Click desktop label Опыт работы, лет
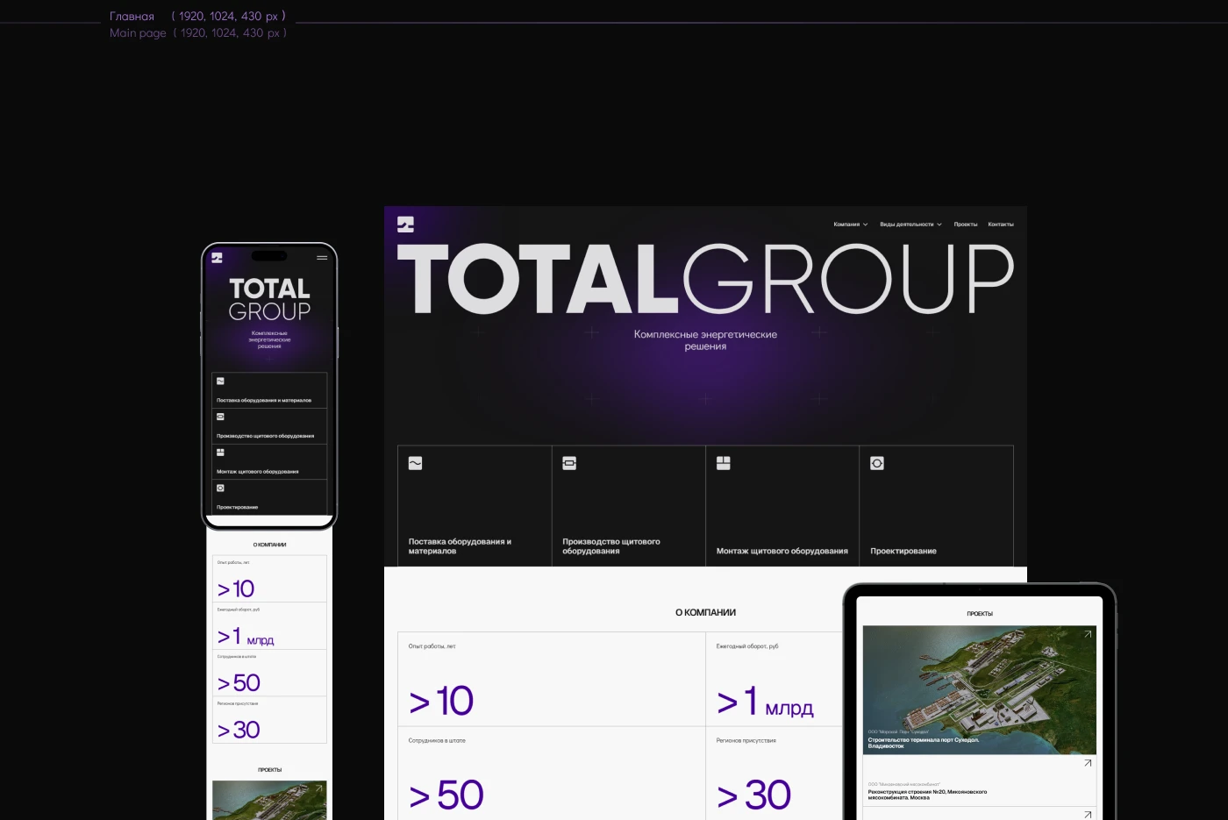The image size is (1228, 820). (432, 646)
